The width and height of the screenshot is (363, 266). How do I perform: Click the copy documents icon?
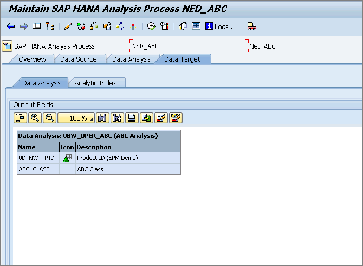(183, 26)
